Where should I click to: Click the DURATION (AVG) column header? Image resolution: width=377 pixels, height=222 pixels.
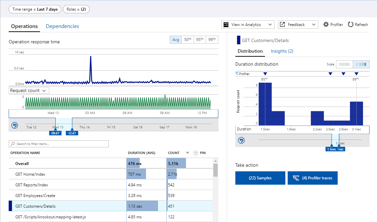pyautogui.click(x=142, y=153)
